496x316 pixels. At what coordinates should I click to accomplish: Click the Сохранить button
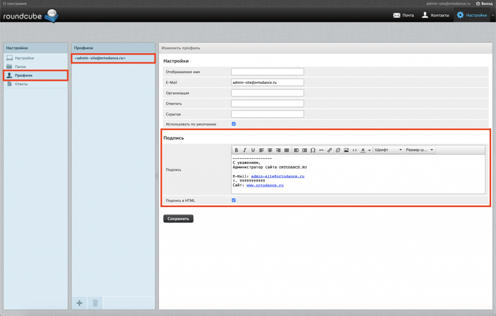(178, 219)
